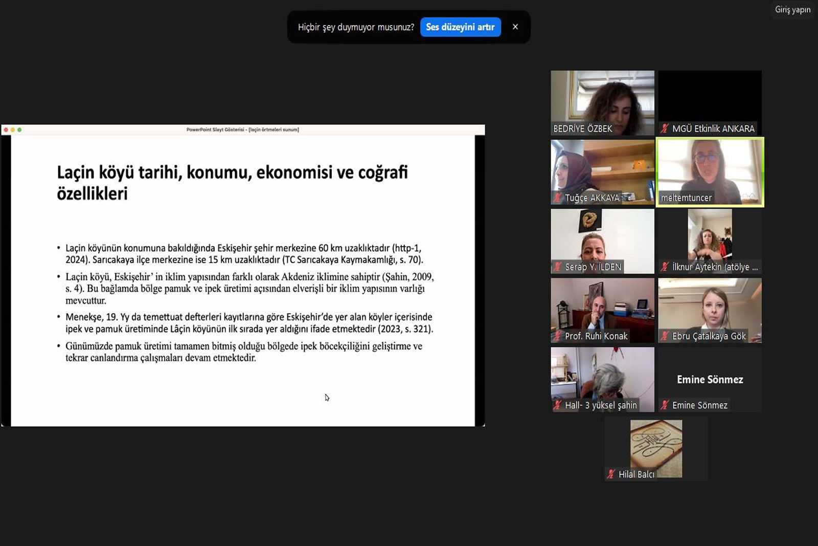The image size is (818, 546).
Task: Click the PowerPoint Slayt Gösterisi title bar
Action: pos(243,130)
